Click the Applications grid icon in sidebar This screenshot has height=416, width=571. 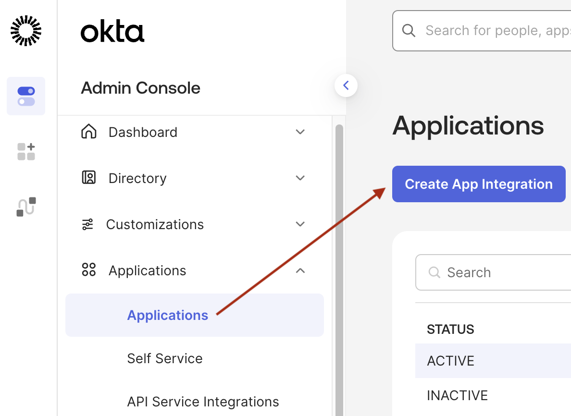89,270
